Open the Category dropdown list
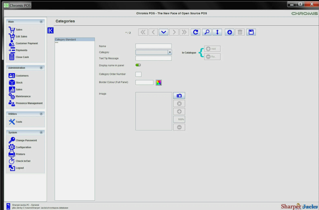 tap(170, 52)
